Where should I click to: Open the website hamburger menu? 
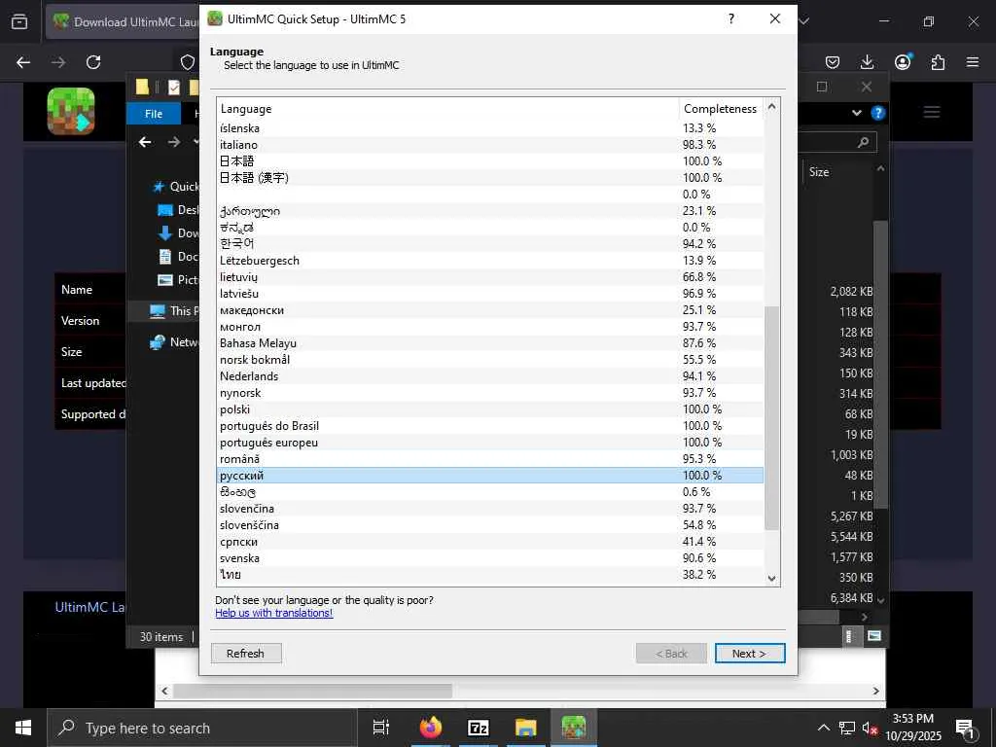931,113
